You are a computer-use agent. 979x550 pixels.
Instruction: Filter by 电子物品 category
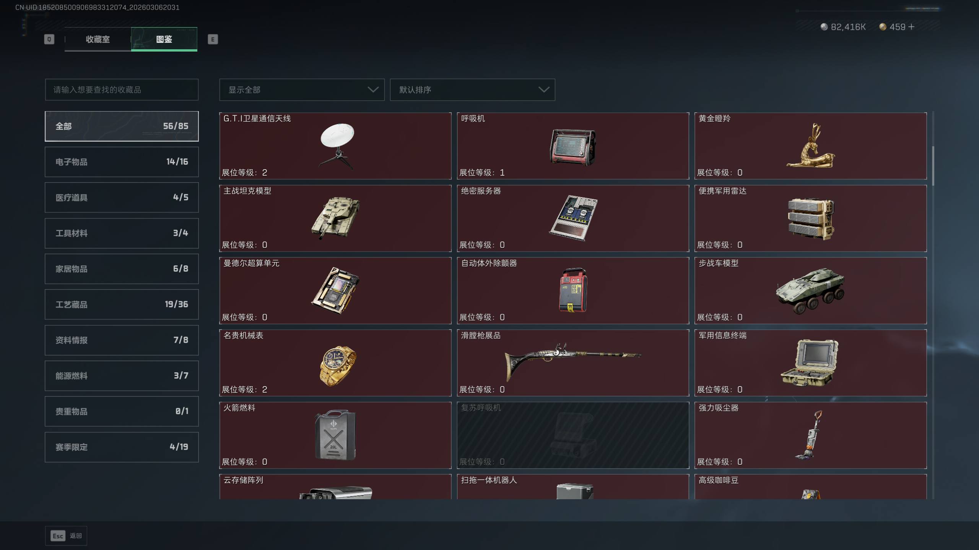[122, 162]
